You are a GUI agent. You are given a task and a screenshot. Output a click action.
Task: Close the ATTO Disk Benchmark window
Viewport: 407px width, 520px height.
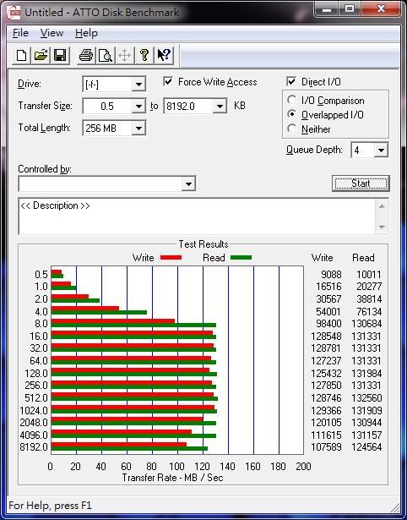(381, 9)
